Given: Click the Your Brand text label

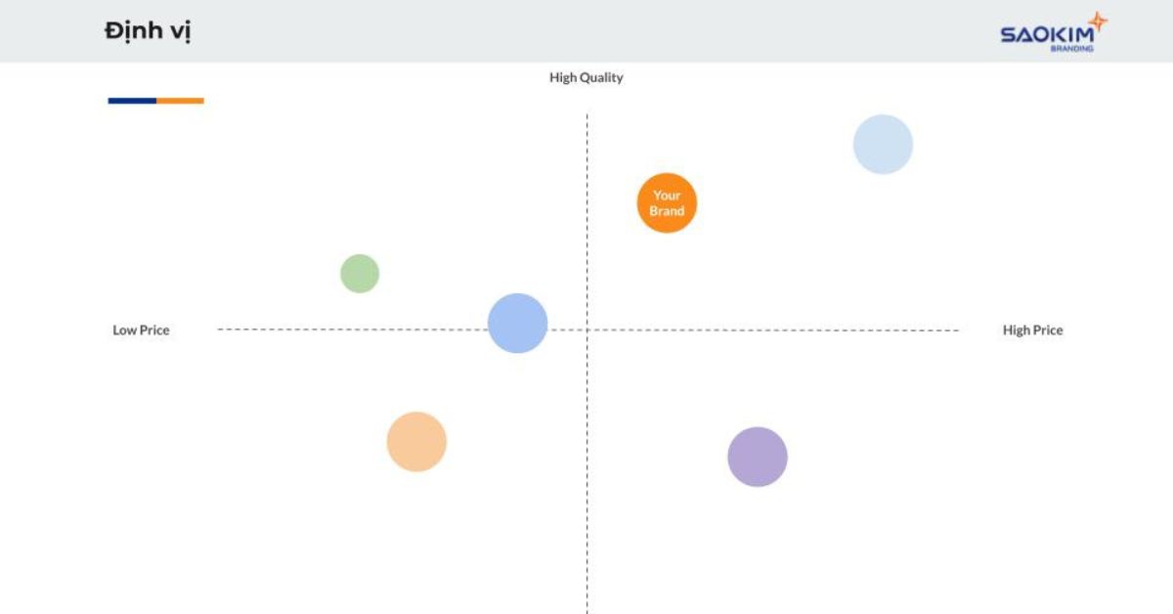Looking at the screenshot, I should click(x=667, y=203).
